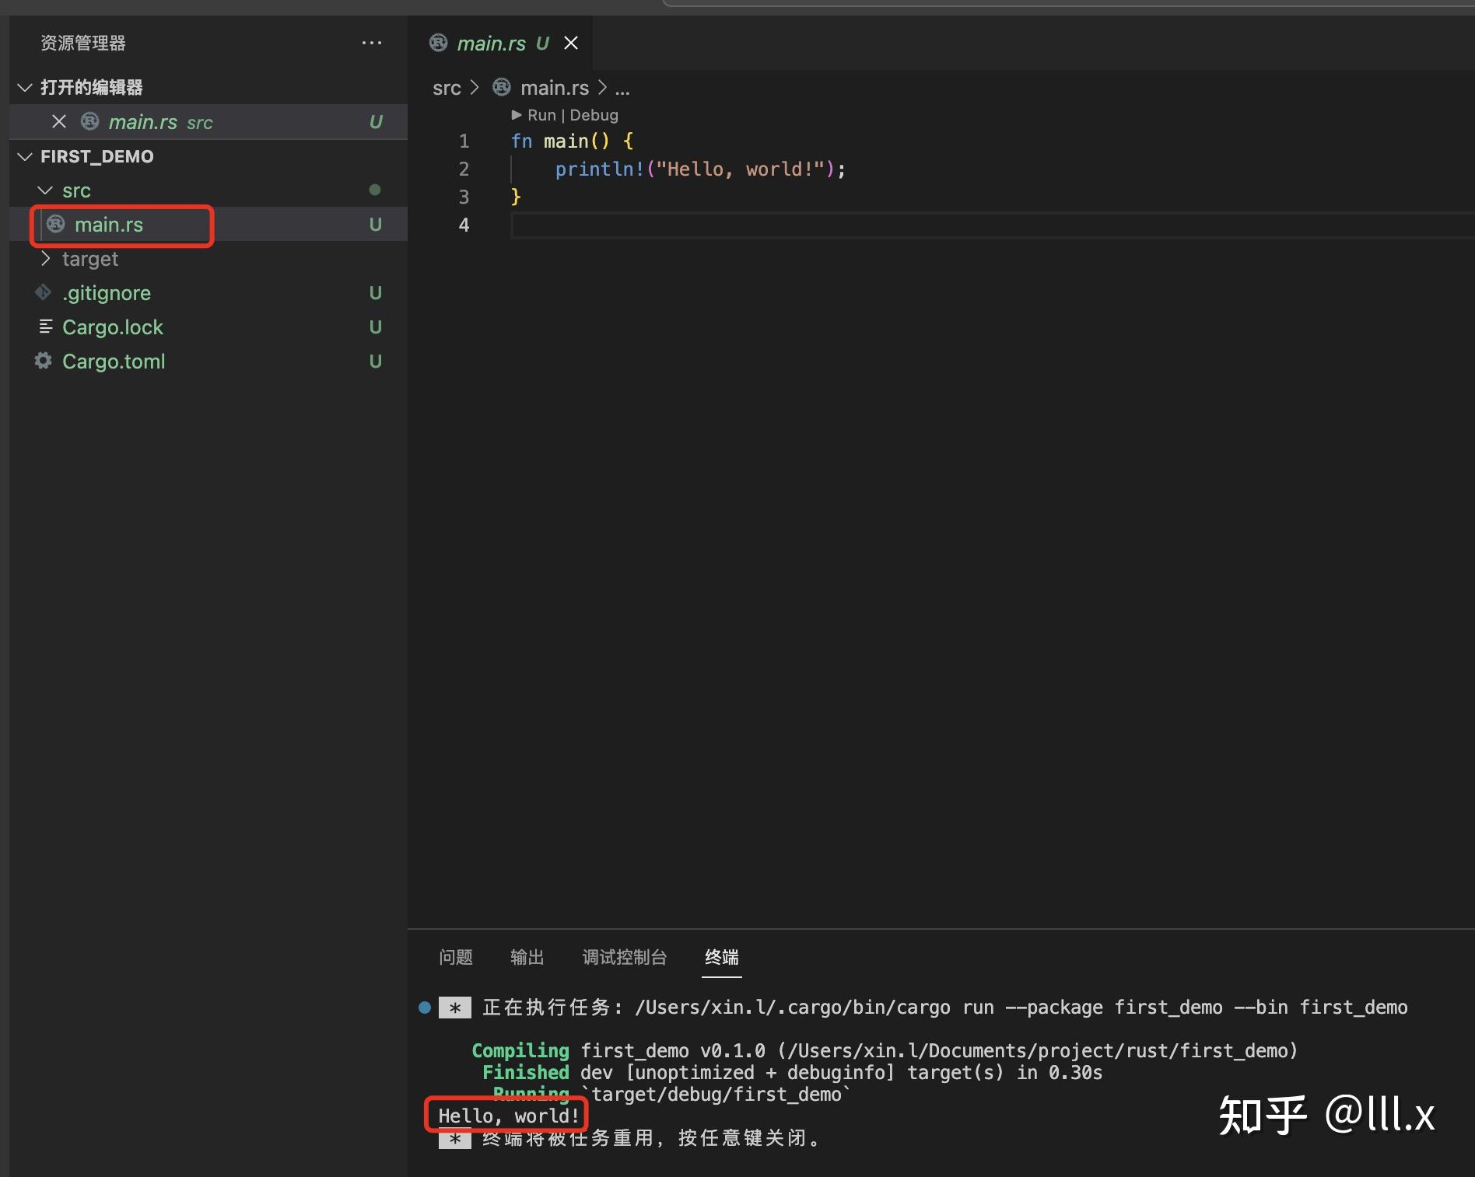Click the blue task status dot in terminal
Screen dimensions: 1475x1177
tap(425, 1008)
